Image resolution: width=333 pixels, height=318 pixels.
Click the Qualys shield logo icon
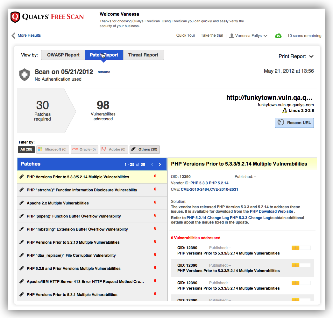coord(15,17)
